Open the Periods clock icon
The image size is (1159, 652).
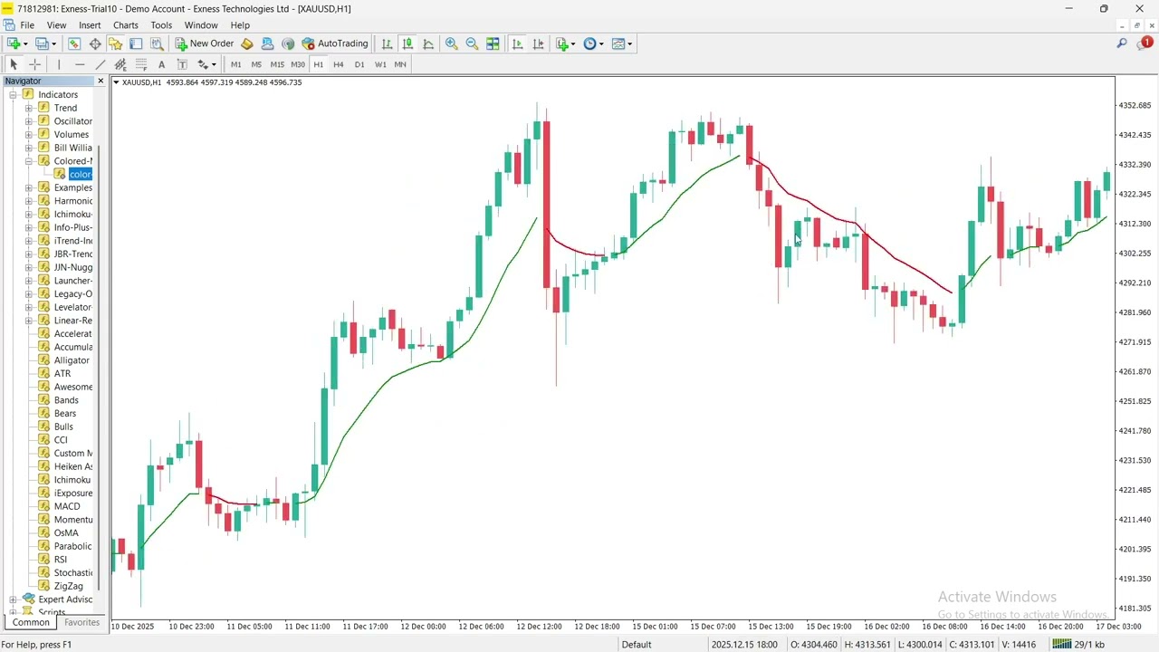590,43
